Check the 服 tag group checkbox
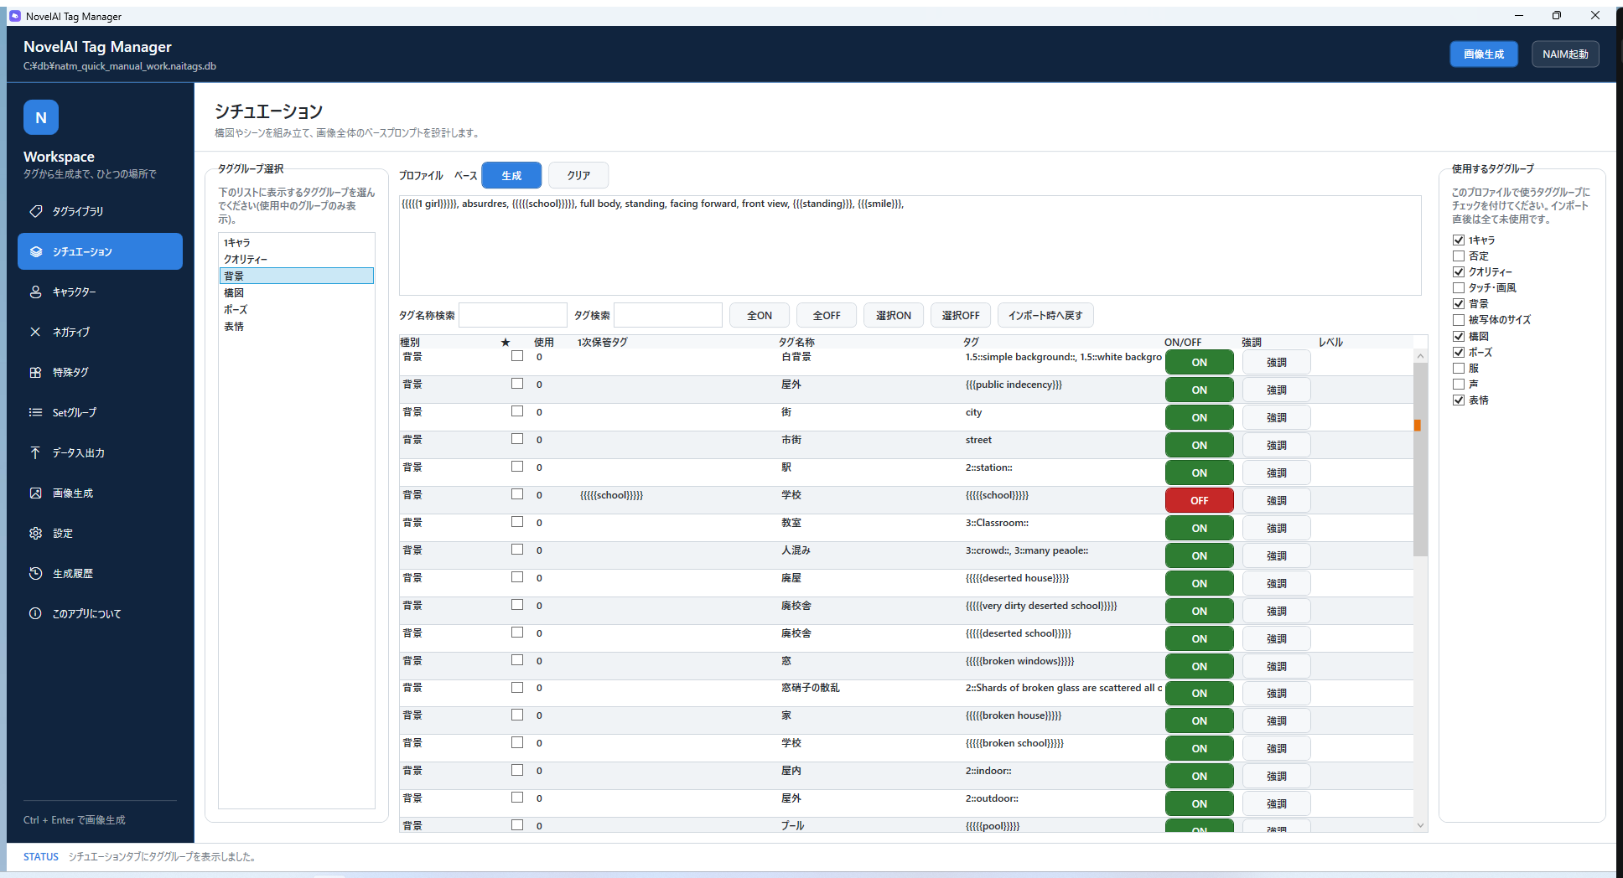This screenshot has height=878, width=1623. 1459,368
